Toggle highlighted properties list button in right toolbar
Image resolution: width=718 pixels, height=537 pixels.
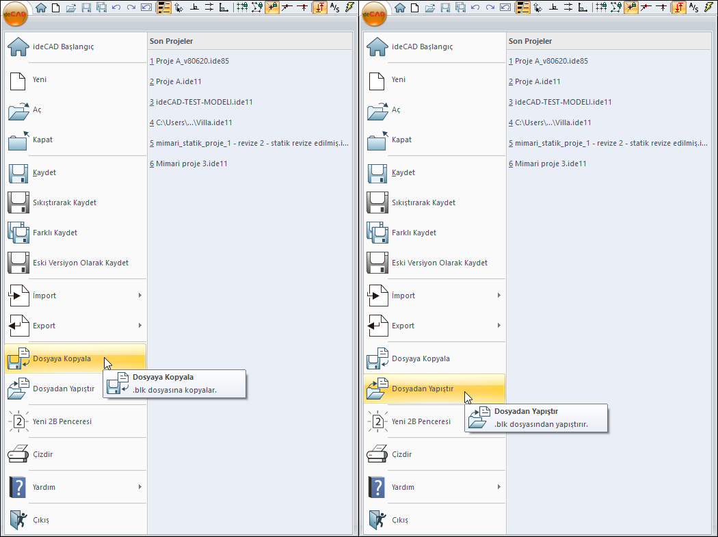click(x=522, y=8)
